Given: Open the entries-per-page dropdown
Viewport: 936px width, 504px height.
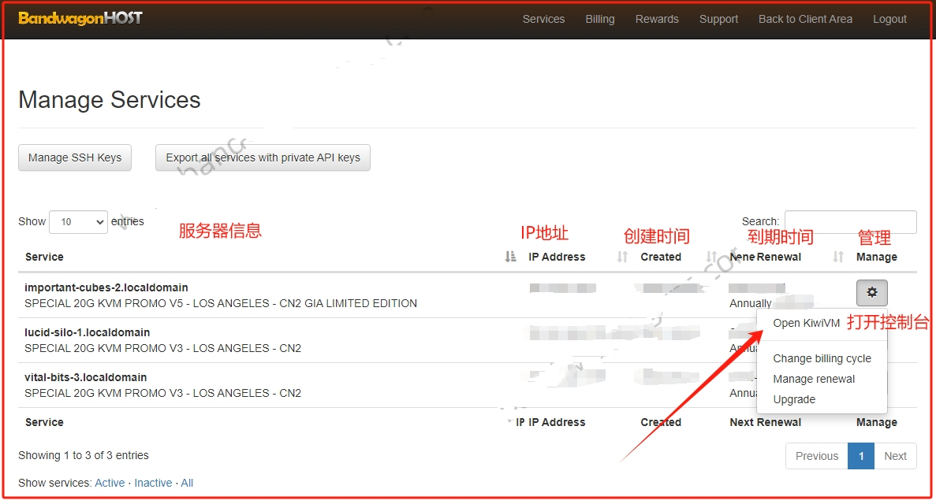Looking at the screenshot, I should tap(78, 222).
